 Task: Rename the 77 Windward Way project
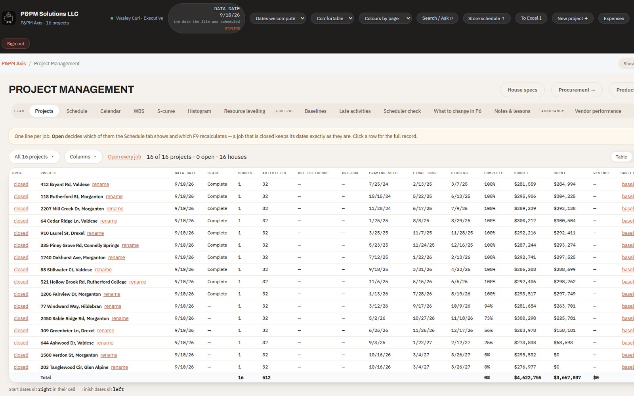pos(113,307)
